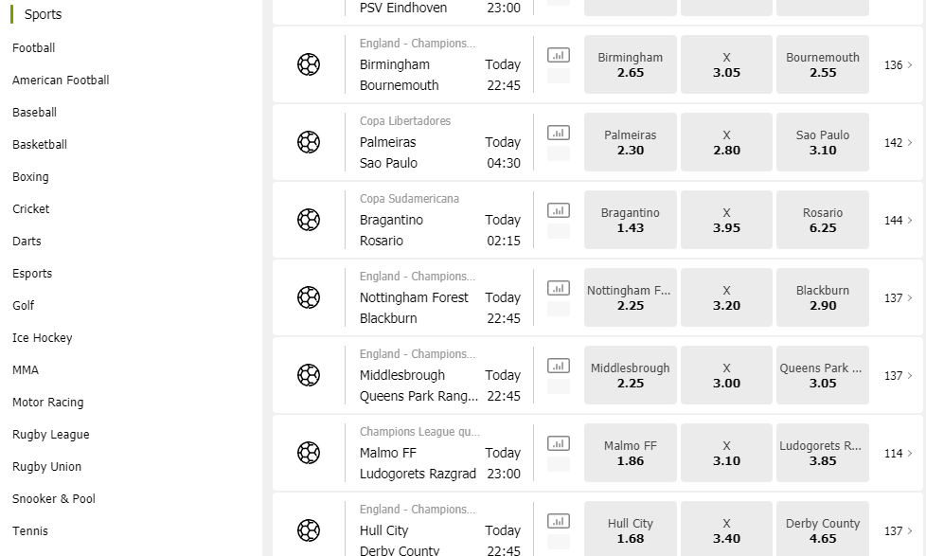This screenshot has width=926, height=556.
Task: Open statistics icon for Birmingham vs Bournemouth
Action: [x=558, y=55]
